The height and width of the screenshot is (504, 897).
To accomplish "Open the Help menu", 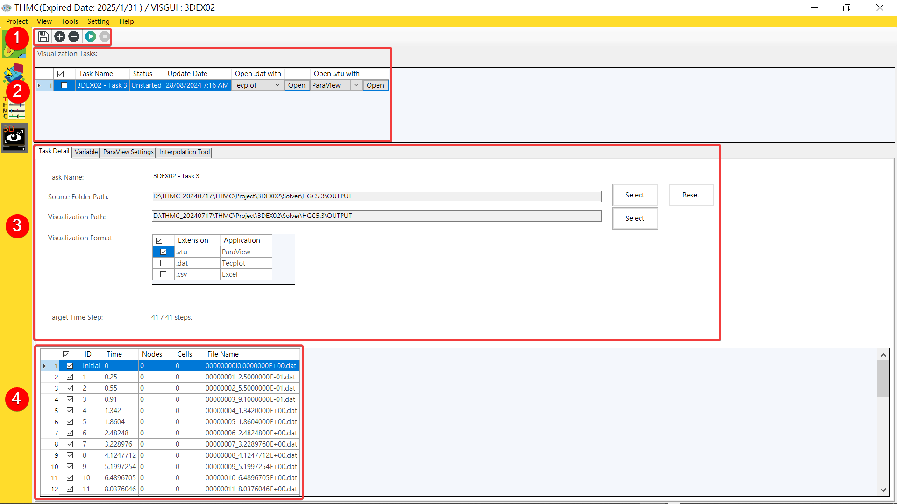I will (x=126, y=21).
